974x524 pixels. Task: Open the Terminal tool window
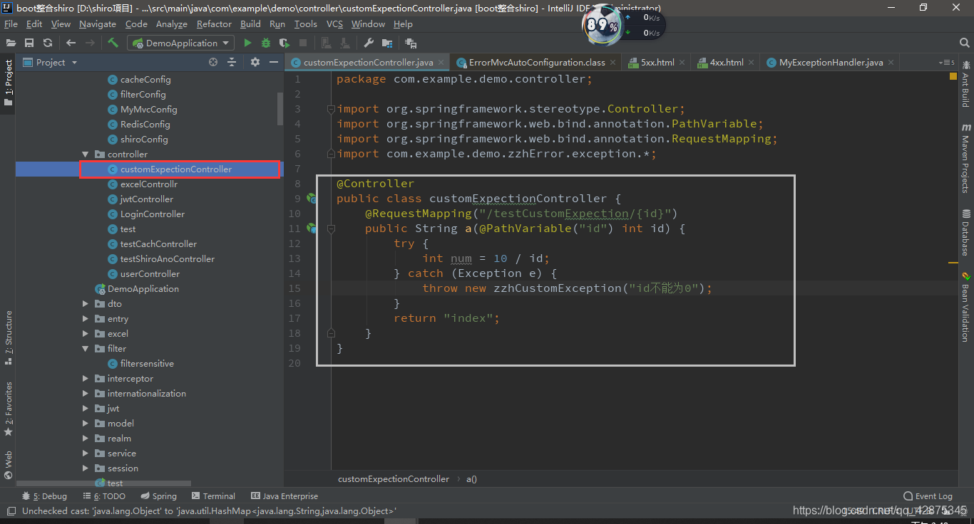213,496
